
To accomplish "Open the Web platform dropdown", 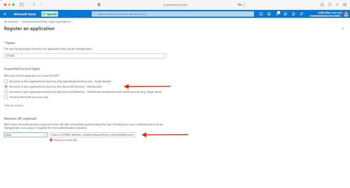I will click(26, 135).
